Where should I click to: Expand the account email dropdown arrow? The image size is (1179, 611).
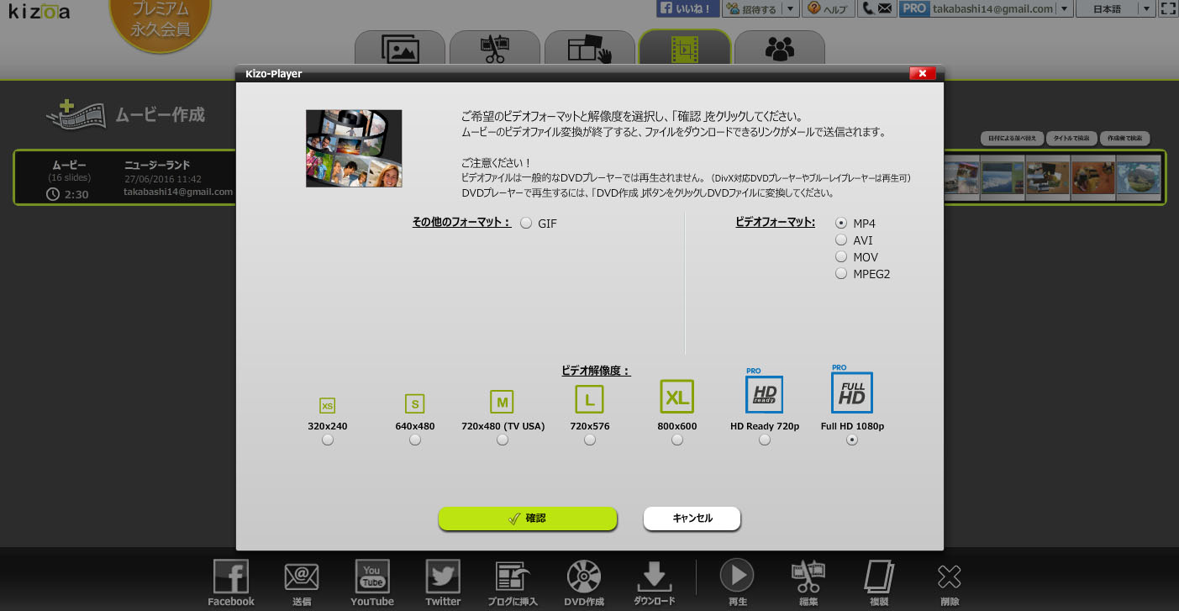coord(1065,9)
